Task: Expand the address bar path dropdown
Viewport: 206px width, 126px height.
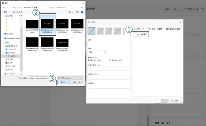Action: pos(50,8)
